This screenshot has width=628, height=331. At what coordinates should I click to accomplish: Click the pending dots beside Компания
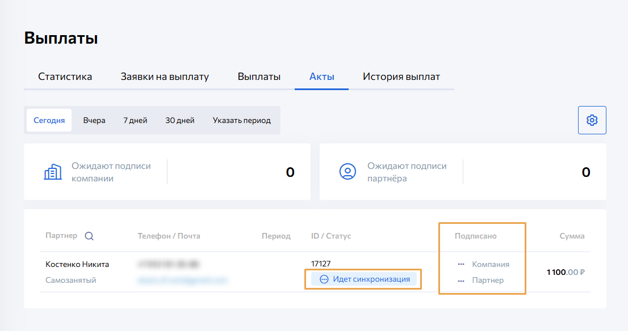461,264
